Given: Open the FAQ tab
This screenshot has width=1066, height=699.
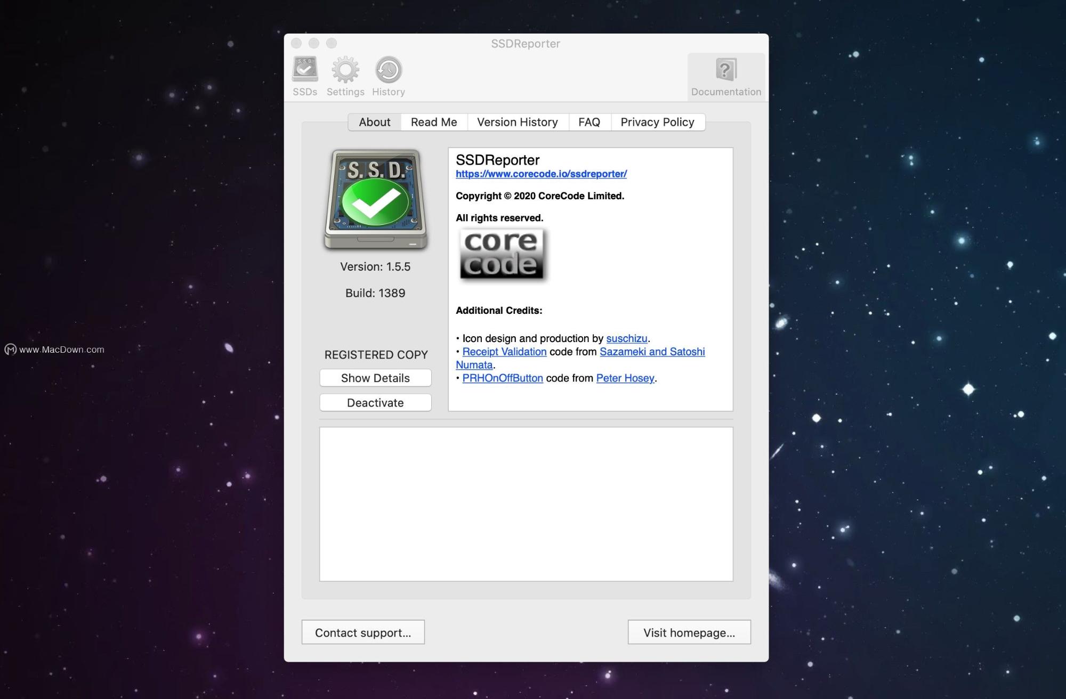Looking at the screenshot, I should [x=589, y=122].
